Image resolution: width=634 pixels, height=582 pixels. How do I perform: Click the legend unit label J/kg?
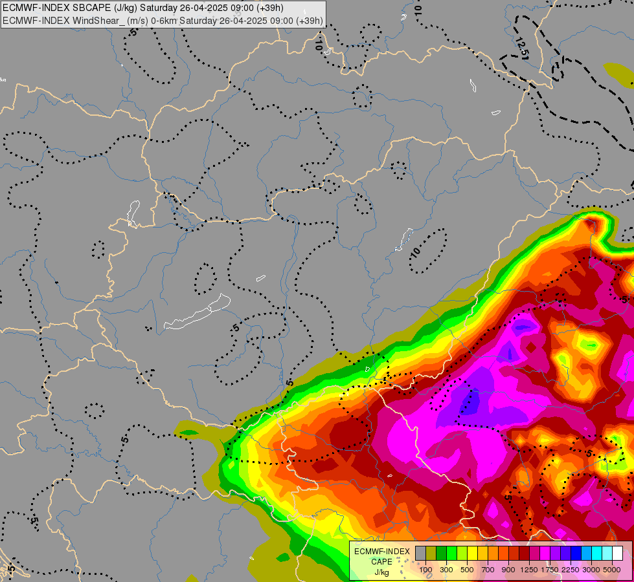click(x=381, y=572)
